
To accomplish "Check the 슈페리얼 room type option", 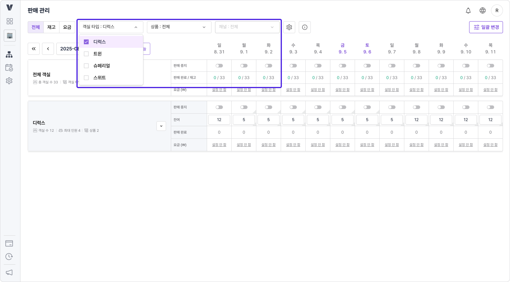I will click(x=86, y=66).
